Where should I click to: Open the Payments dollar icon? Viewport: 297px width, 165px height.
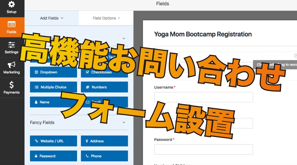[x=11, y=85]
